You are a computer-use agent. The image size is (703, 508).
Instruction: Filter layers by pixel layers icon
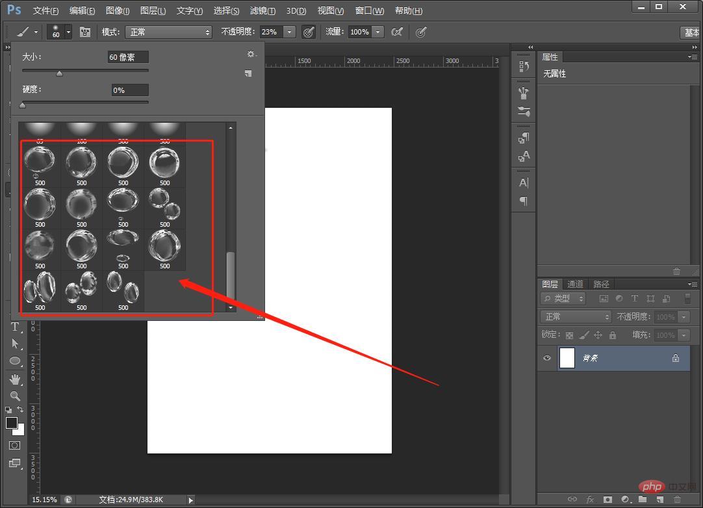click(604, 298)
